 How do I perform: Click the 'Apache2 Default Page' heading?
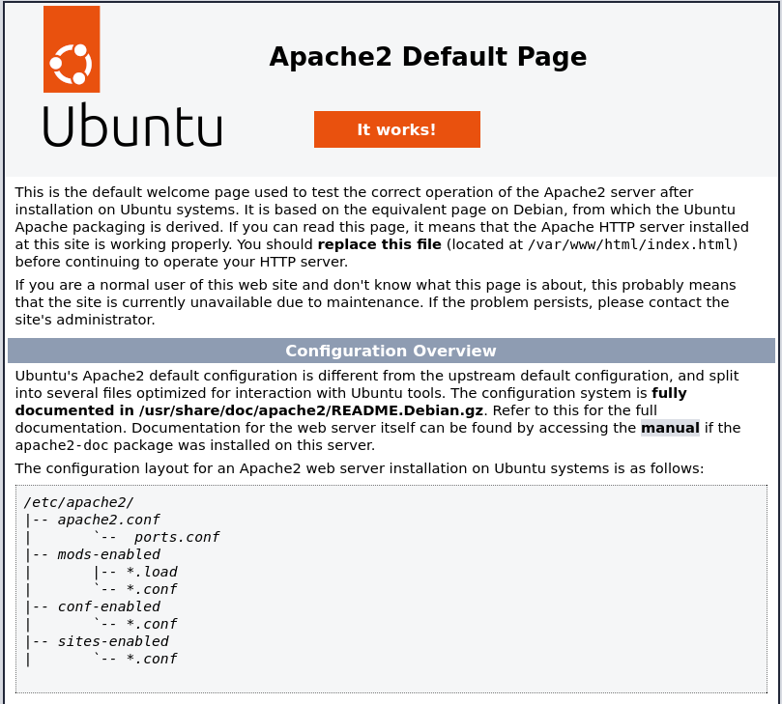(x=428, y=56)
